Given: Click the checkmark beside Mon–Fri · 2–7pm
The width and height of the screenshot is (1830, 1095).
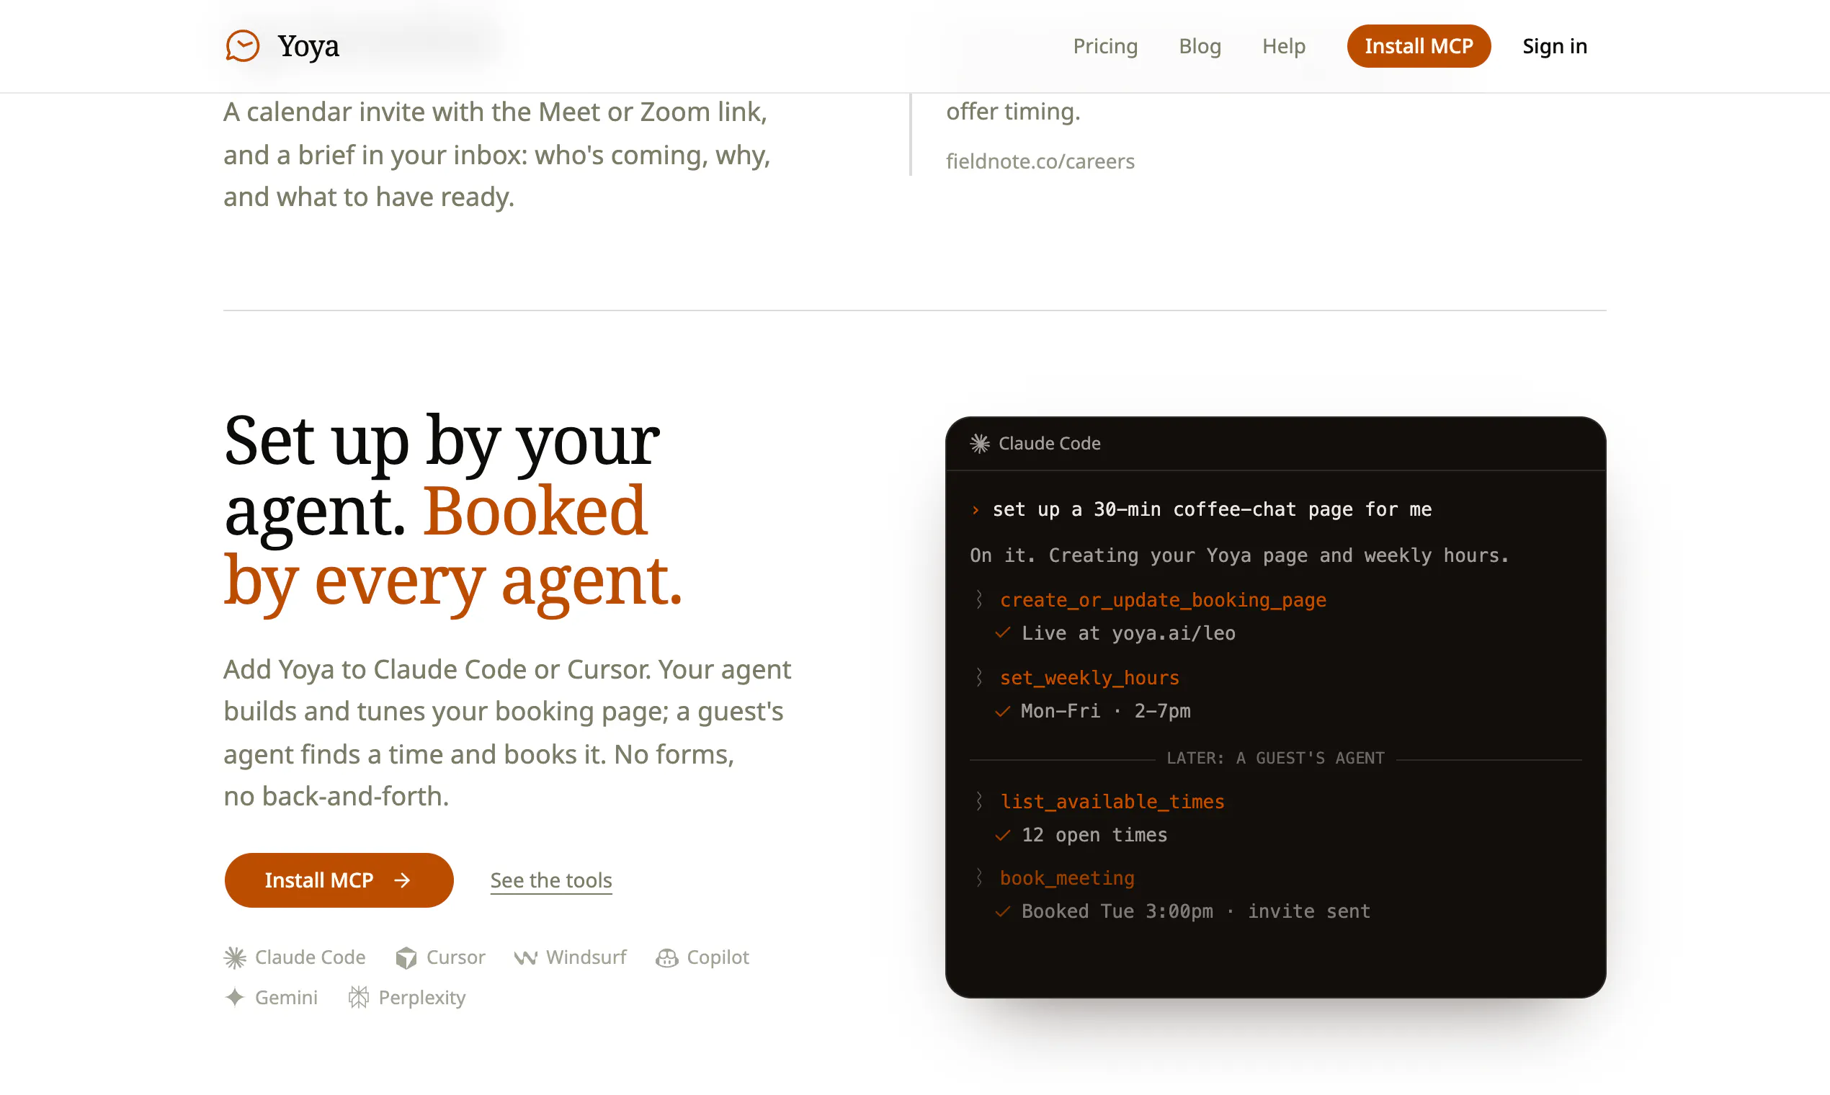Looking at the screenshot, I should 1002,710.
